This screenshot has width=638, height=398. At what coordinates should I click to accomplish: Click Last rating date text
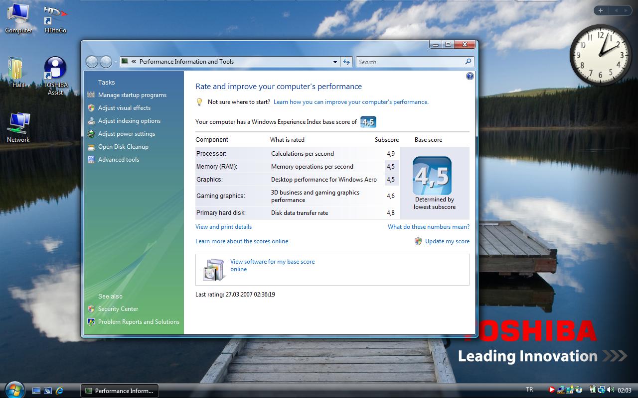tap(235, 295)
